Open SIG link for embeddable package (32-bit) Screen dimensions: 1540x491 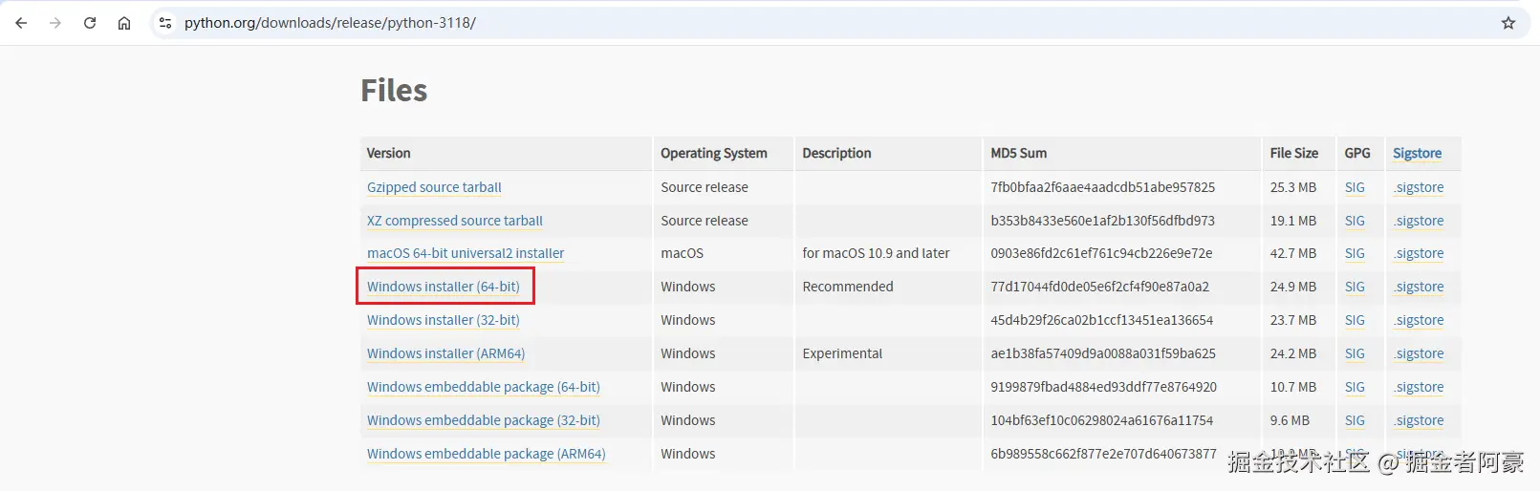(1355, 420)
